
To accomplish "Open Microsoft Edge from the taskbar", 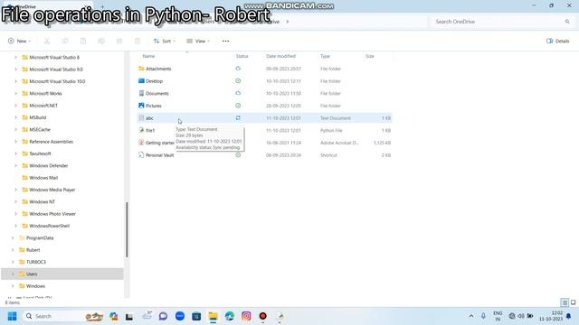I will click(230, 316).
